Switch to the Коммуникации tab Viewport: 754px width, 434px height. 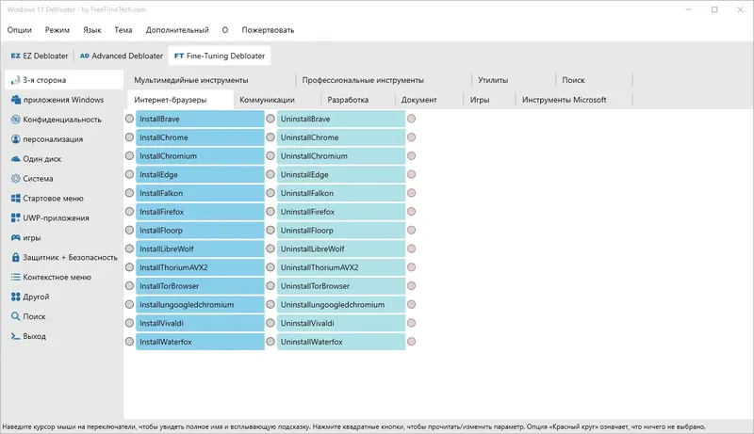point(267,100)
